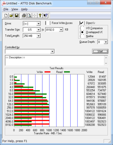
Task: Click the status bar help text
Action: tap(15, 141)
